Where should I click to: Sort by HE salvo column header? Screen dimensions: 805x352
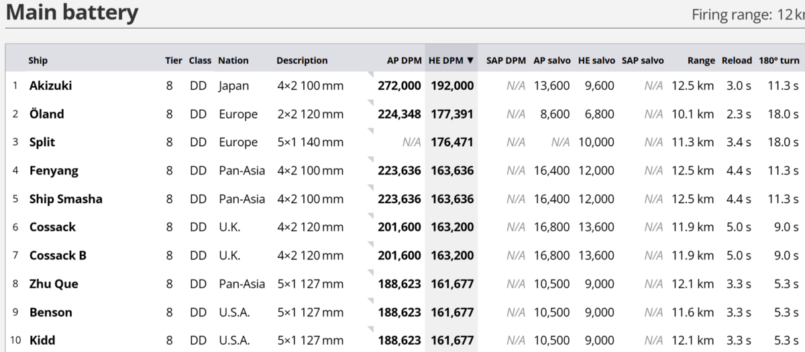(x=596, y=60)
